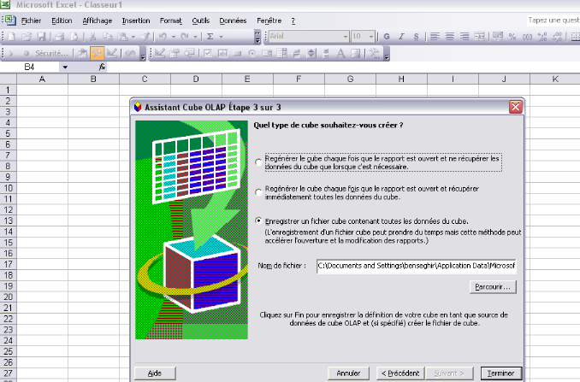This screenshot has height=382, width=580.
Task: Click the New workbook icon
Action: 11,37
